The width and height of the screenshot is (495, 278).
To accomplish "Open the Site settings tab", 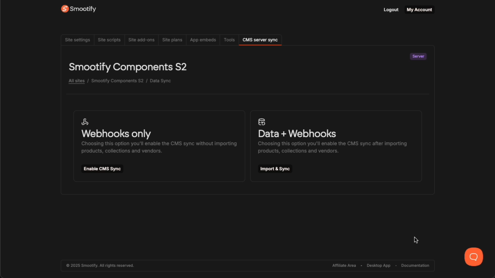I will 77,40.
